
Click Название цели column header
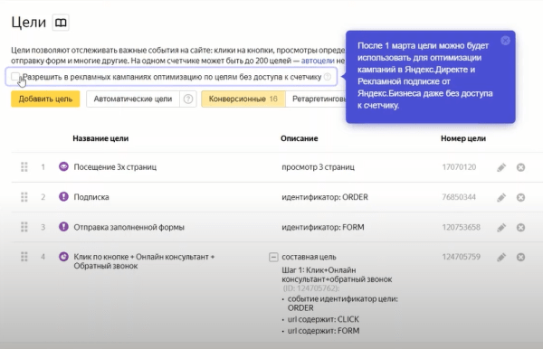pos(100,138)
